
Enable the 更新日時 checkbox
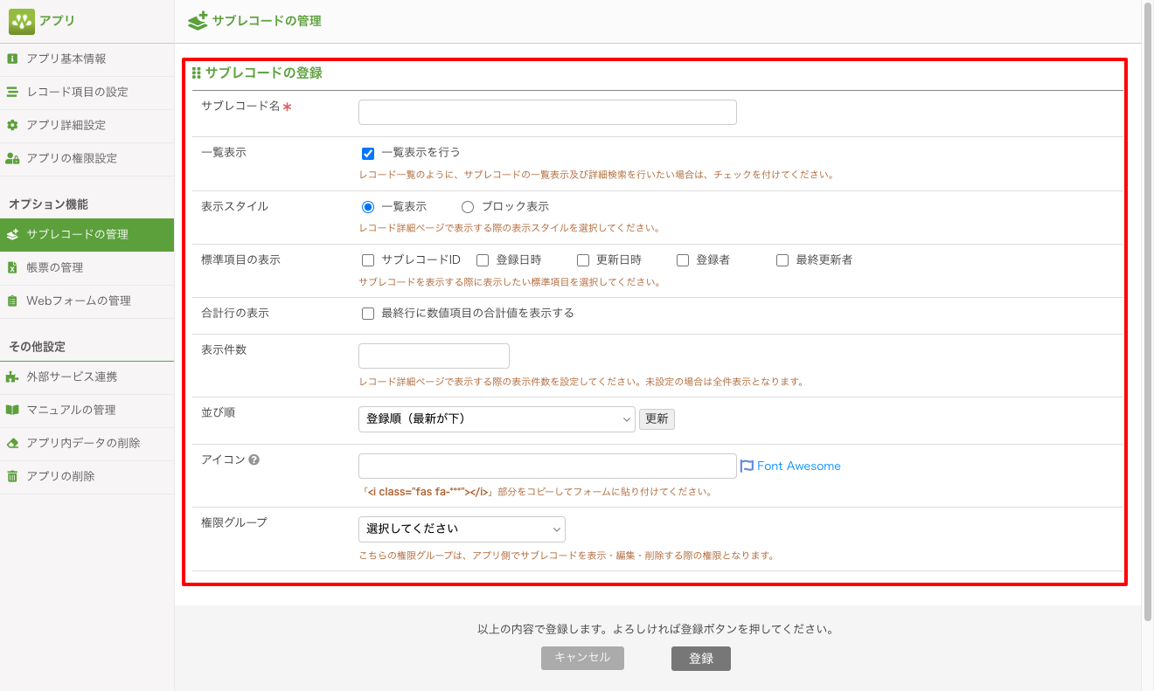583,260
